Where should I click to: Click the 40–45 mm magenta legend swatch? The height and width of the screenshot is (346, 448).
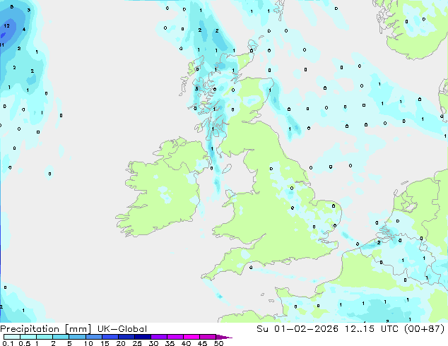(191, 337)
